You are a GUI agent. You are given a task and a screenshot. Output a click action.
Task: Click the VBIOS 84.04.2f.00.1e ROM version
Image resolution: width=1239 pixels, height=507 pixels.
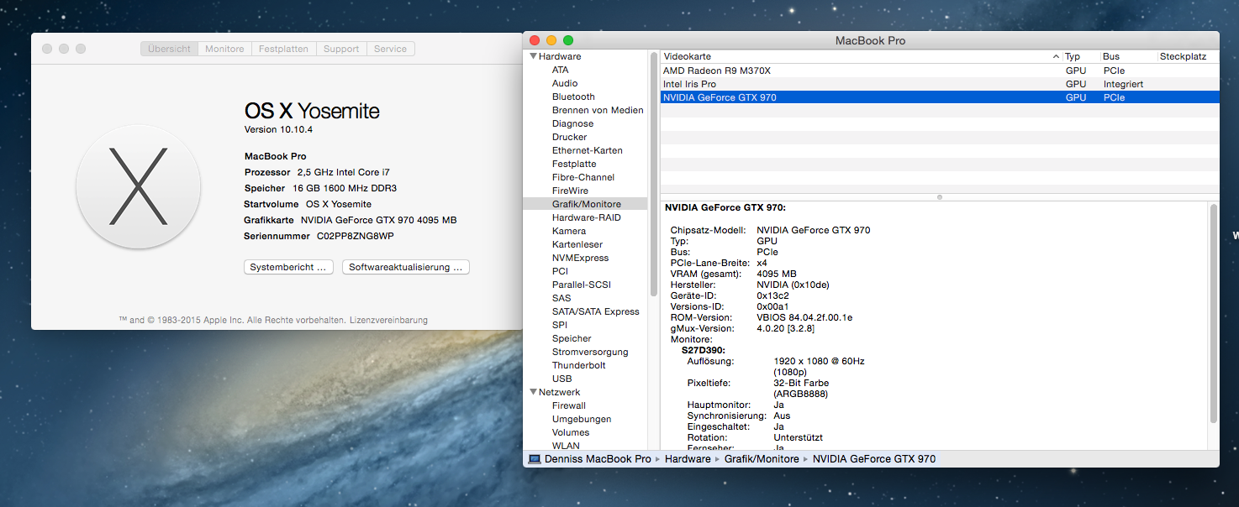coord(804,317)
